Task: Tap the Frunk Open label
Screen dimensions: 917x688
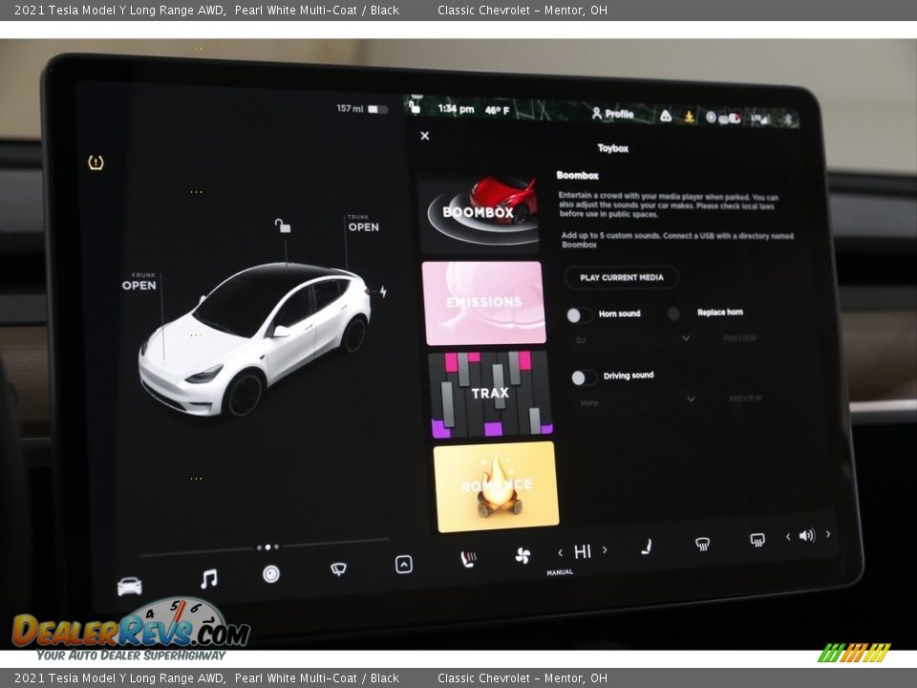Action: 139,282
